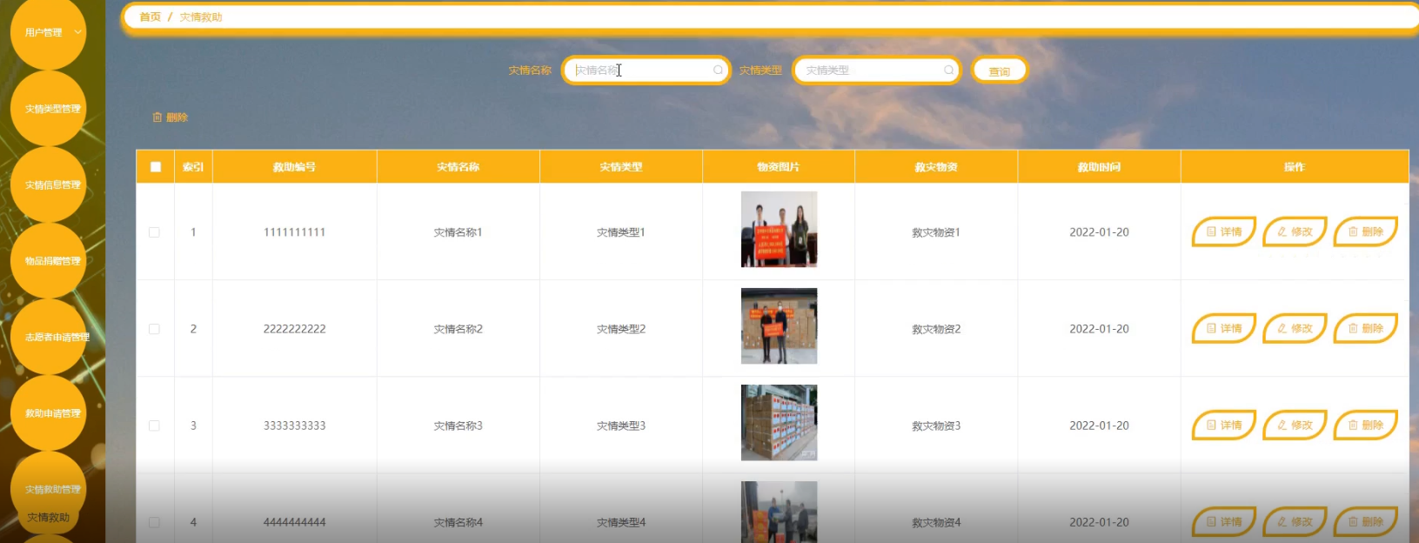Check the checkbox for row 4444444444
The height and width of the screenshot is (543, 1419).
tap(154, 522)
